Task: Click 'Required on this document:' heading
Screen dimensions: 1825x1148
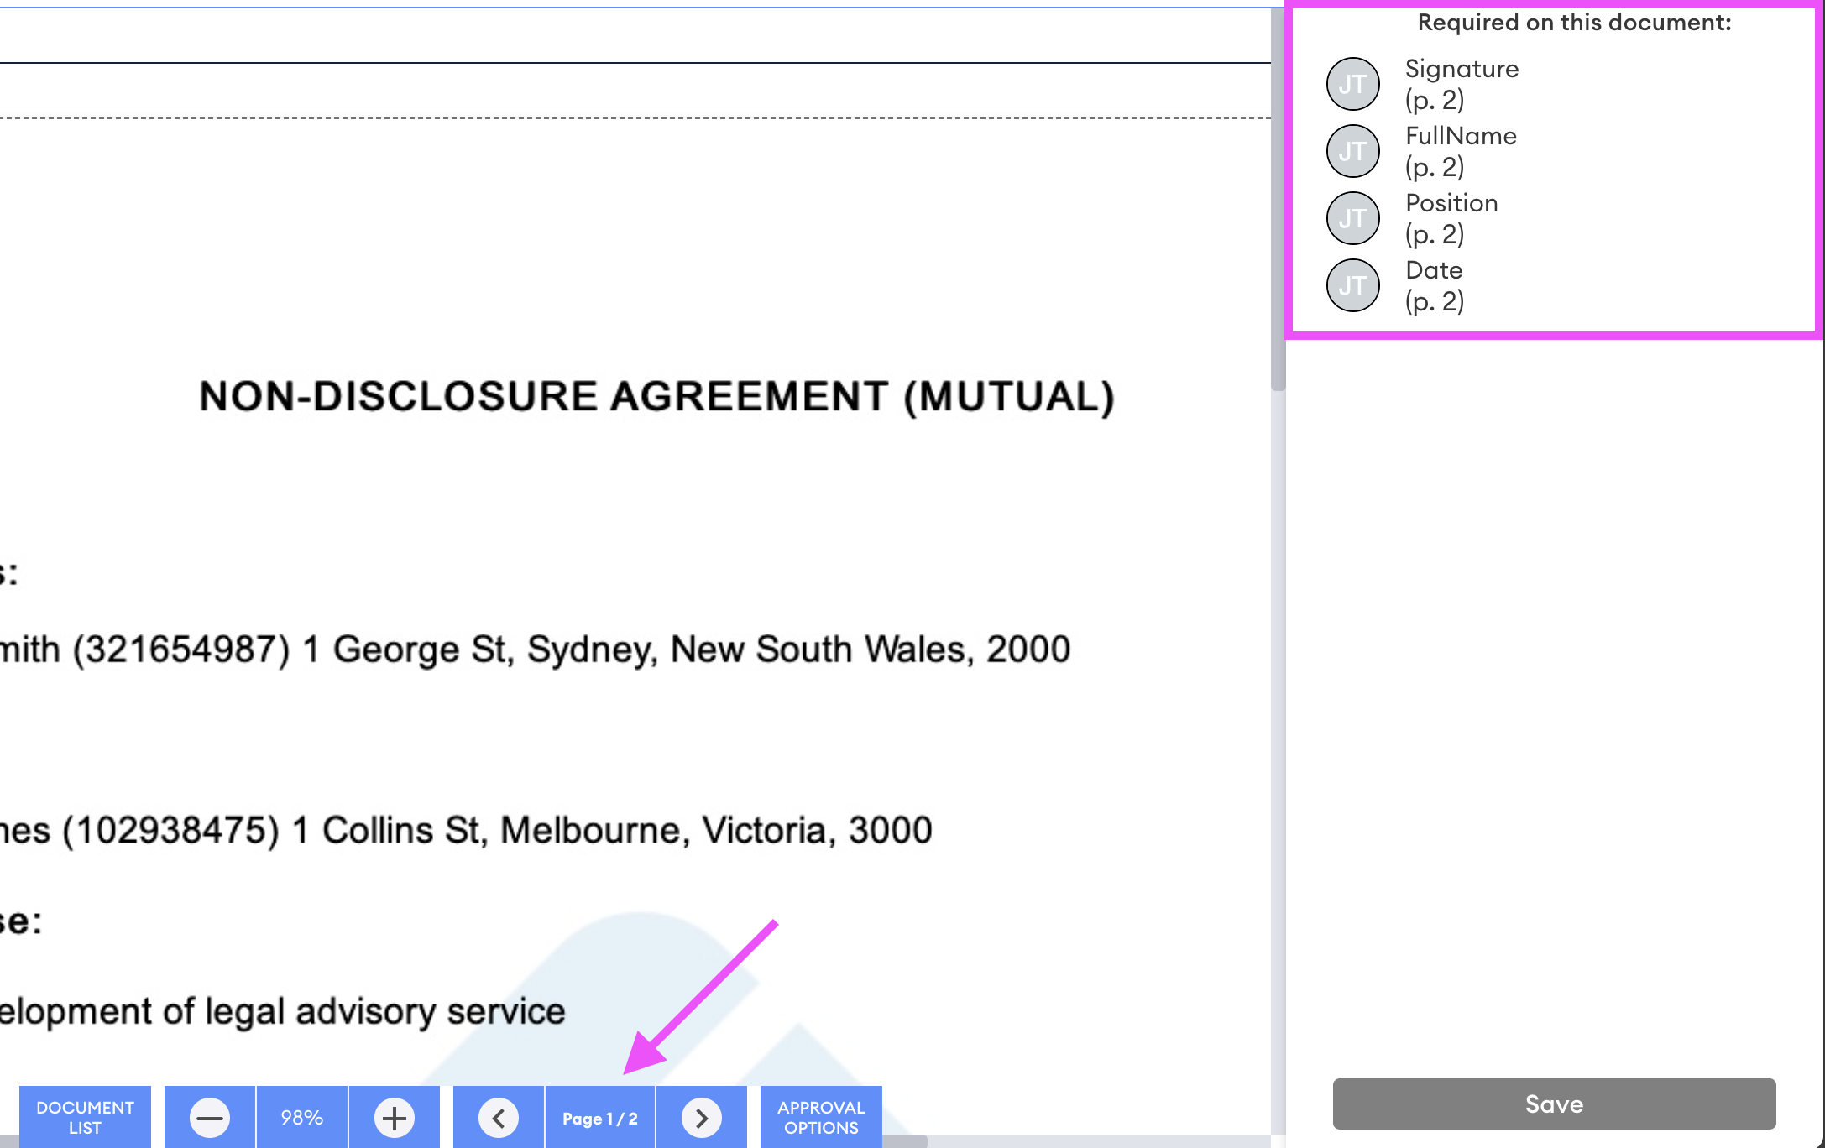Action: tap(1574, 23)
